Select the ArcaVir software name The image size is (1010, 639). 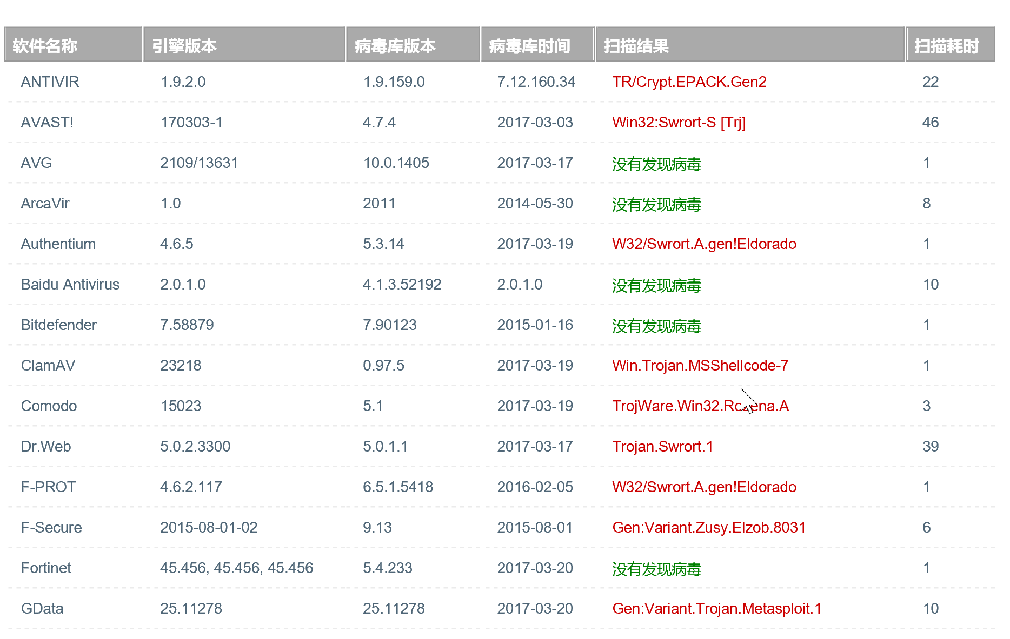pyautogui.click(x=45, y=204)
